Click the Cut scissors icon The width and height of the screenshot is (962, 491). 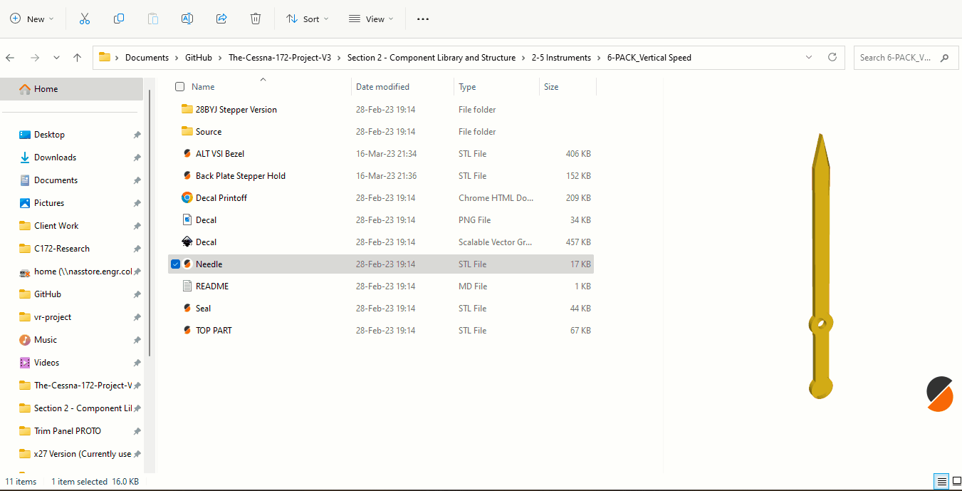pyautogui.click(x=85, y=19)
